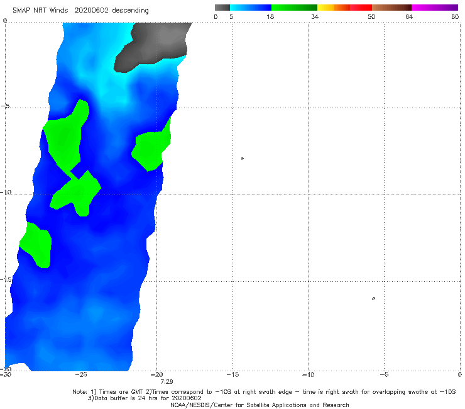Click the longitude axis label "-30"

pos(6,375)
